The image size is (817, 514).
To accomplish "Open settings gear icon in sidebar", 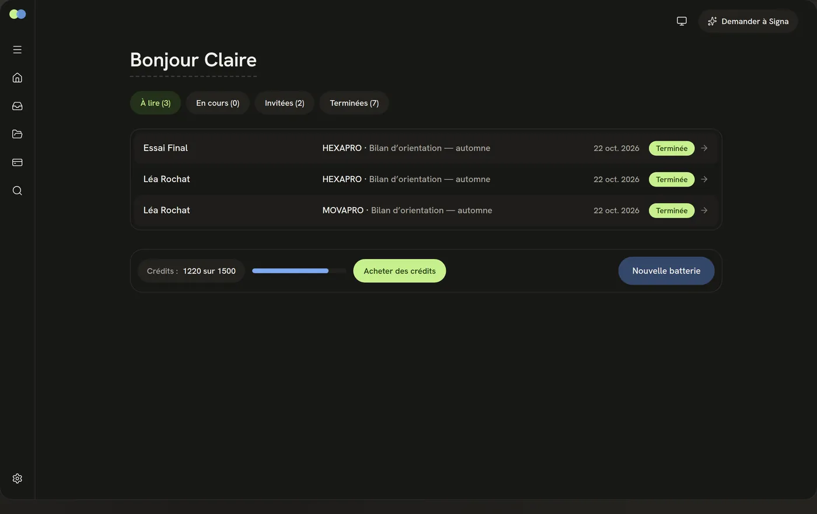I will click(18, 478).
